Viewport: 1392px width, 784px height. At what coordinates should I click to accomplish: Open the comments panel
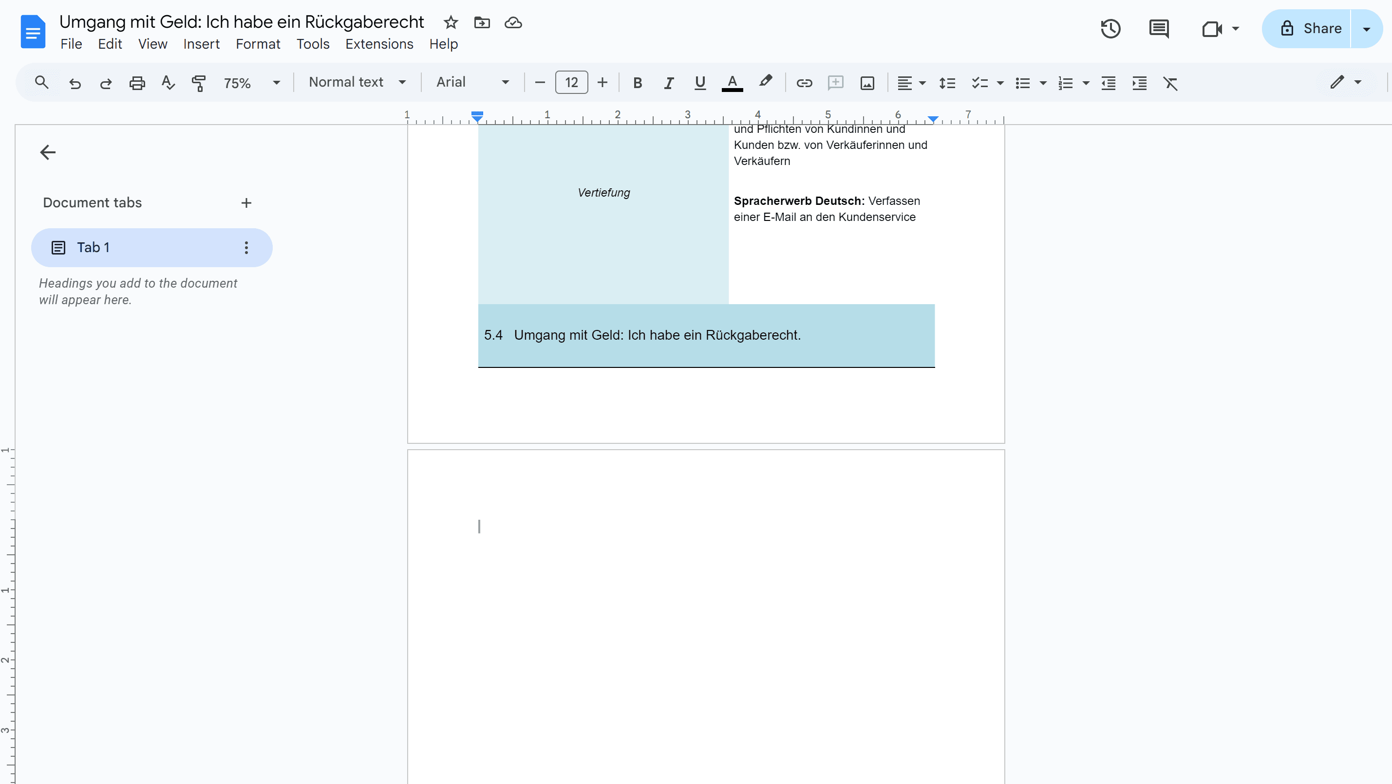tap(1159, 29)
